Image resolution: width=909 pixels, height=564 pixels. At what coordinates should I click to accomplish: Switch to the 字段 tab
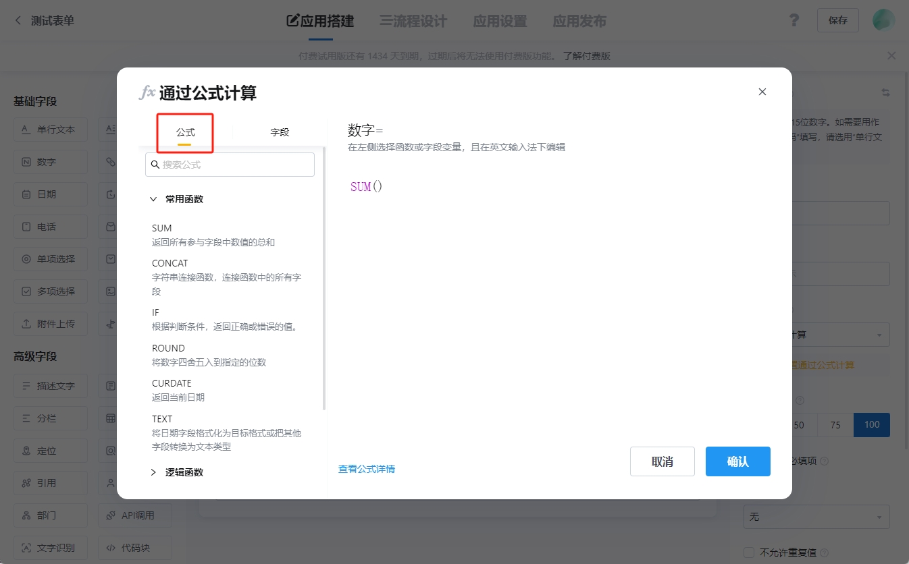[280, 132]
